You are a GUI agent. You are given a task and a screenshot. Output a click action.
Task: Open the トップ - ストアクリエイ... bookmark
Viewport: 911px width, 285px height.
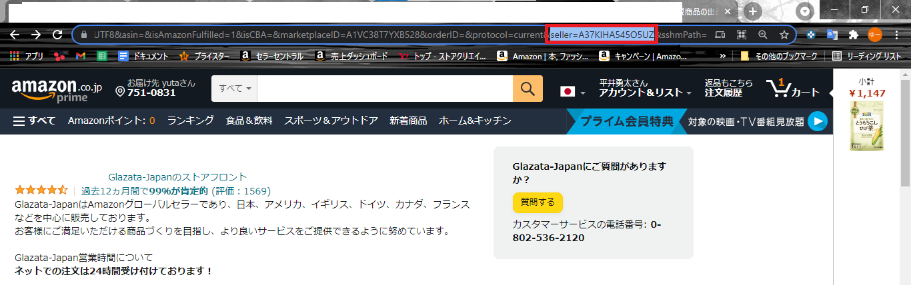coord(442,57)
